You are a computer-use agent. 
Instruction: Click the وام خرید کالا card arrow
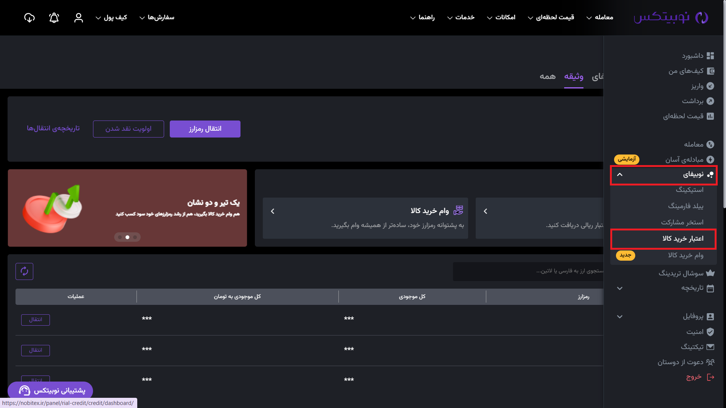pos(273,211)
